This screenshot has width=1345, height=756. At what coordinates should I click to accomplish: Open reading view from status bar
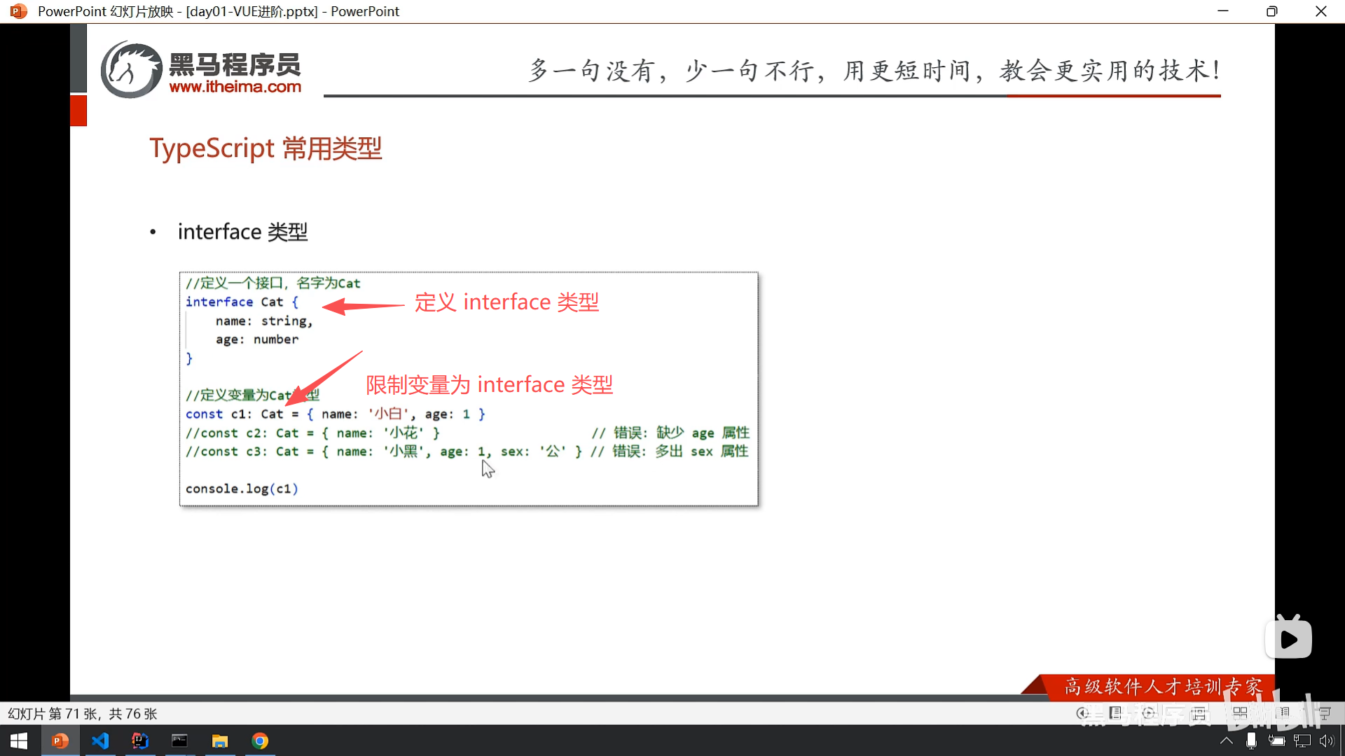coord(1283,713)
